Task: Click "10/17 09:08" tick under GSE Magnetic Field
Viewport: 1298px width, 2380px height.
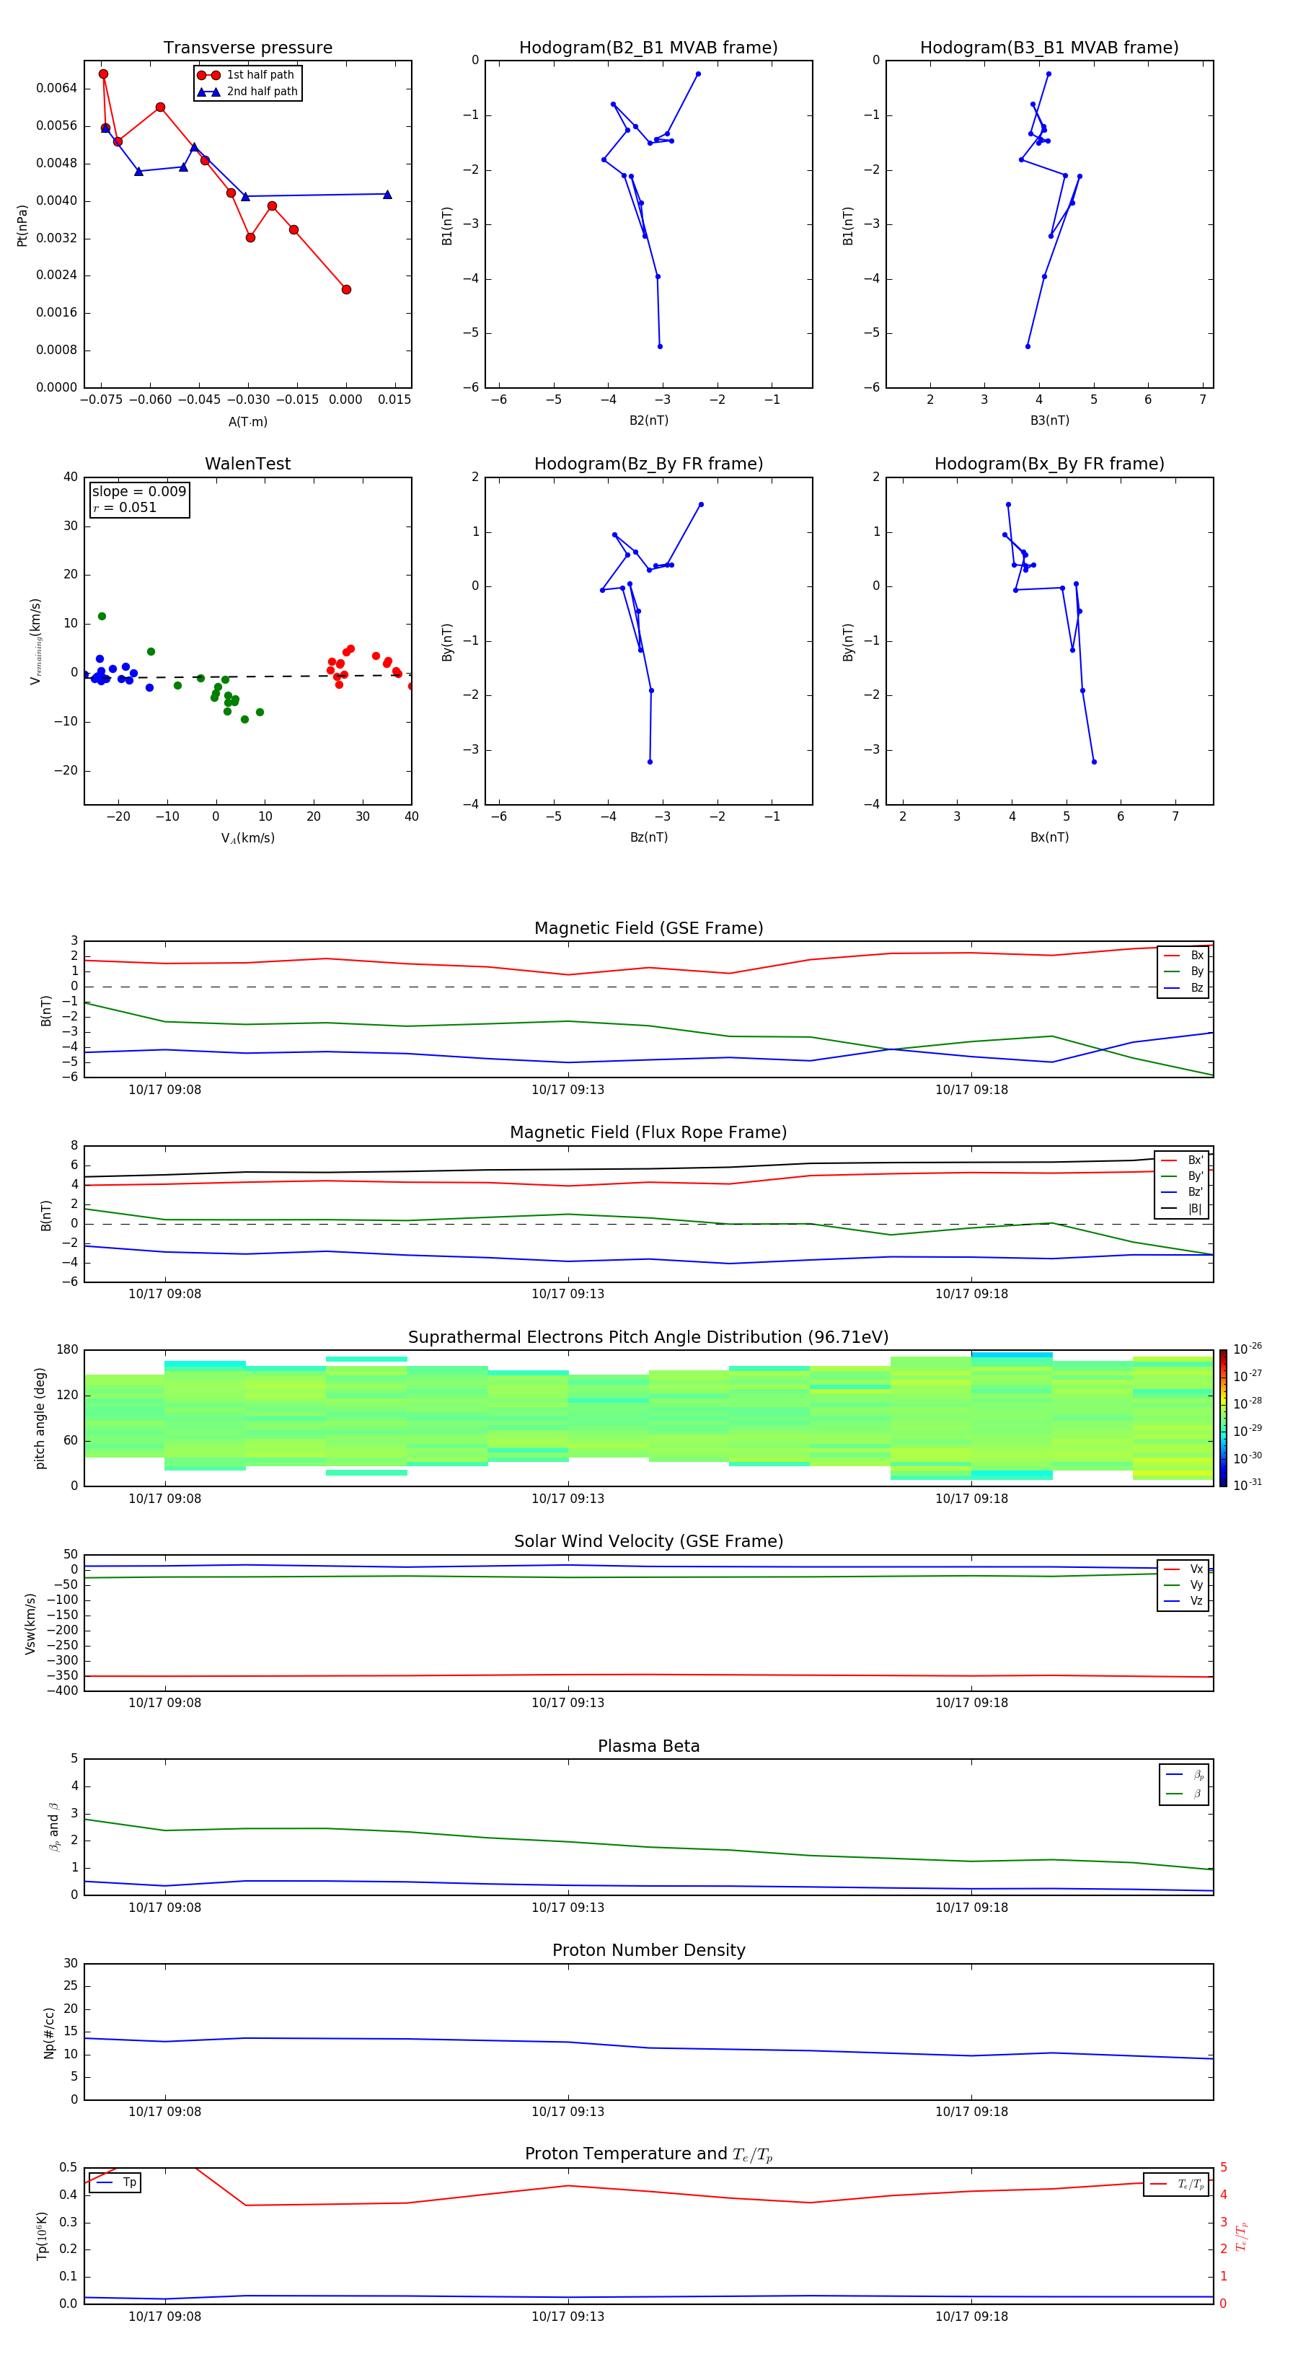Action: click(164, 1089)
